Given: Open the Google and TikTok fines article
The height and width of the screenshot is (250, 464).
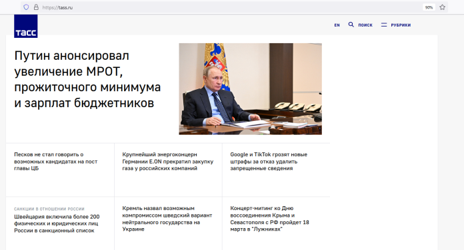Looking at the screenshot, I should pyautogui.click(x=269, y=161).
